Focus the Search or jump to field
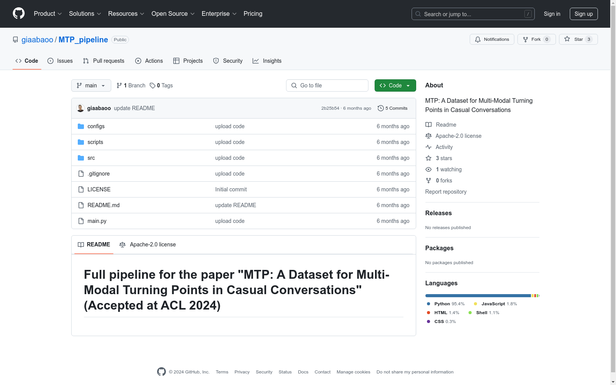 pos(473,14)
